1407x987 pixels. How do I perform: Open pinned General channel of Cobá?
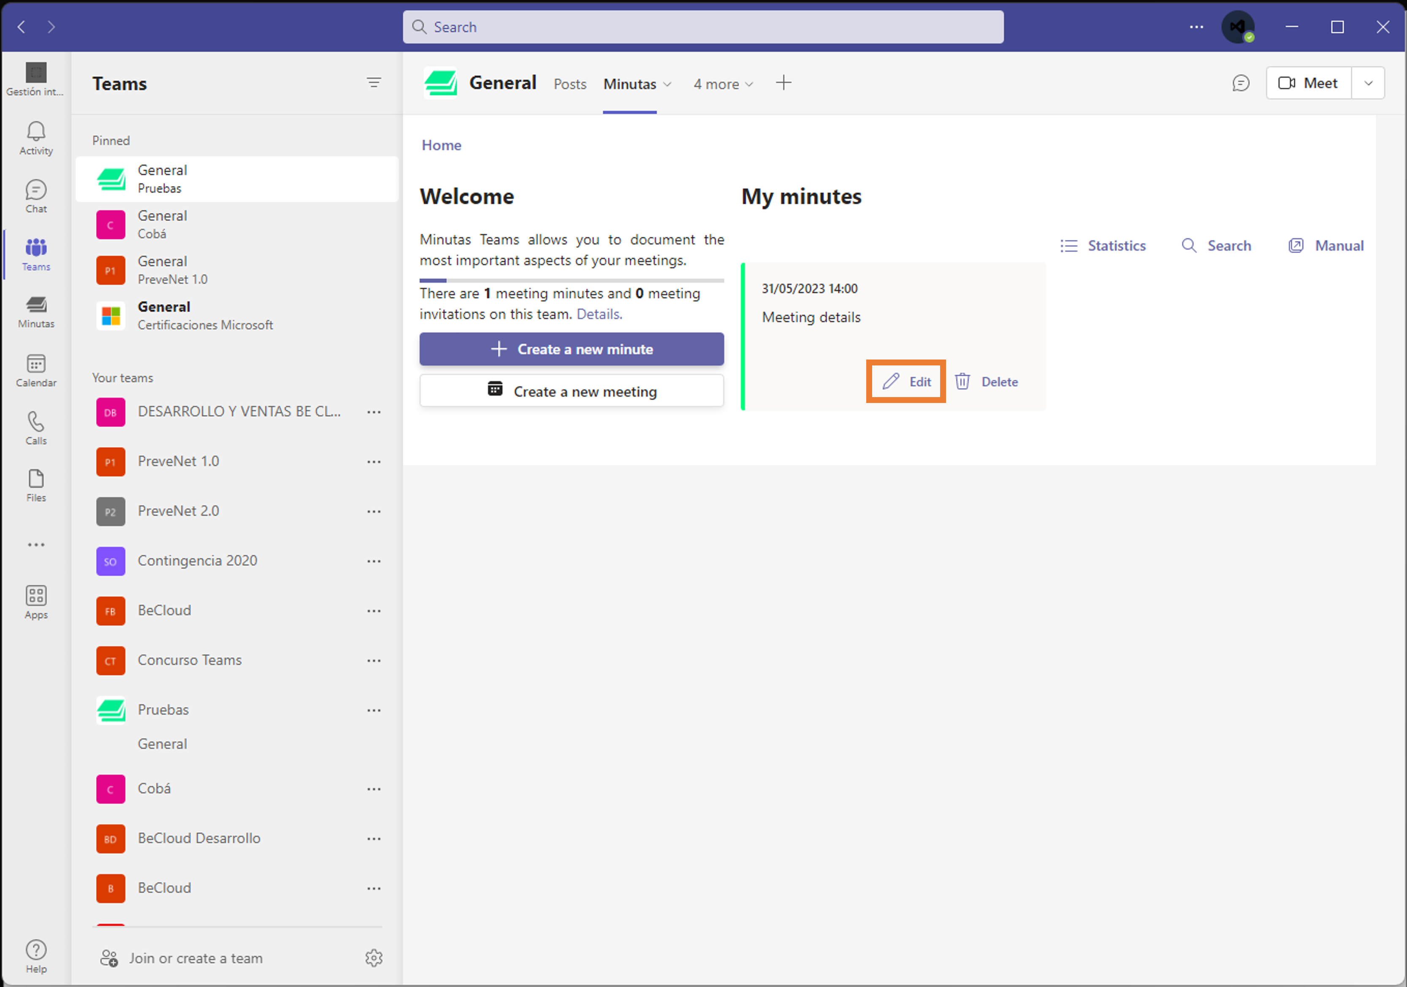coord(237,224)
